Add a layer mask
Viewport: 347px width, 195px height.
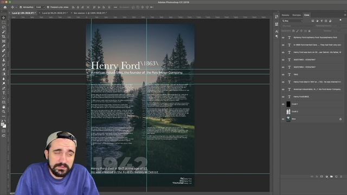(x=322, y=177)
